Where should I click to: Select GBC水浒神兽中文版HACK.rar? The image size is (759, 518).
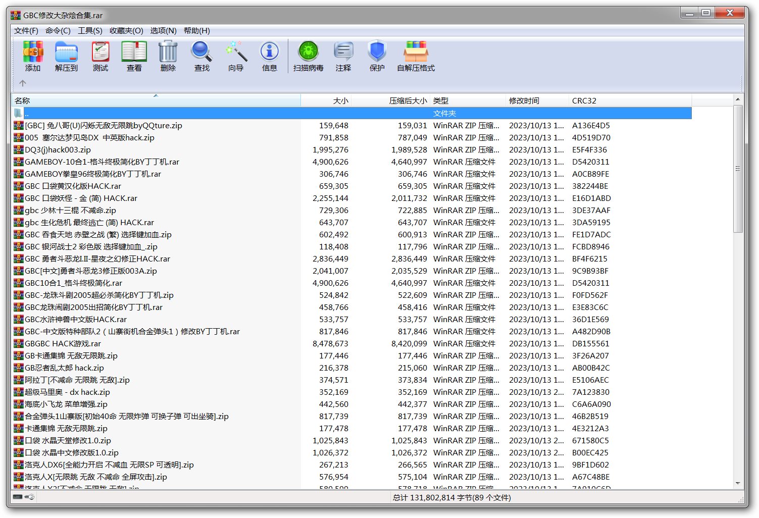tap(76, 319)
